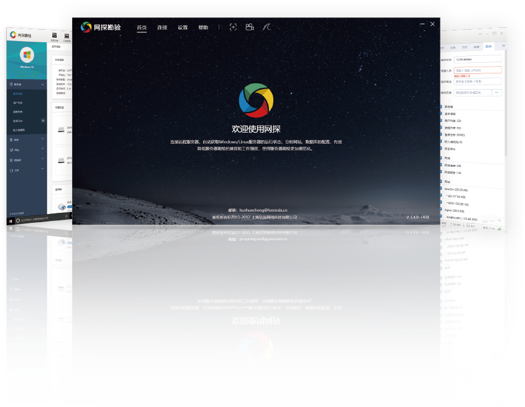Click the 网络连接 (24) row in right window
Screen dimensions: 525x407
coord(453,166)
